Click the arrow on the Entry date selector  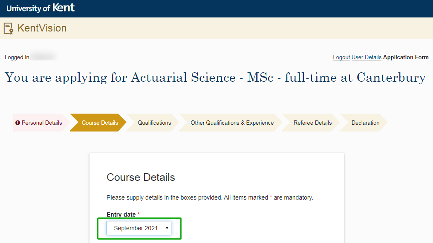(x=167, y=228)
